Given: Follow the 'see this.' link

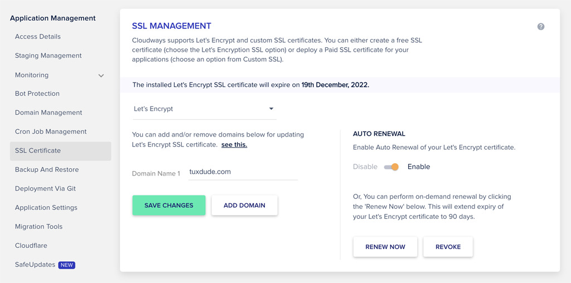Looking at the screenshot, I should tap(234, 145).
